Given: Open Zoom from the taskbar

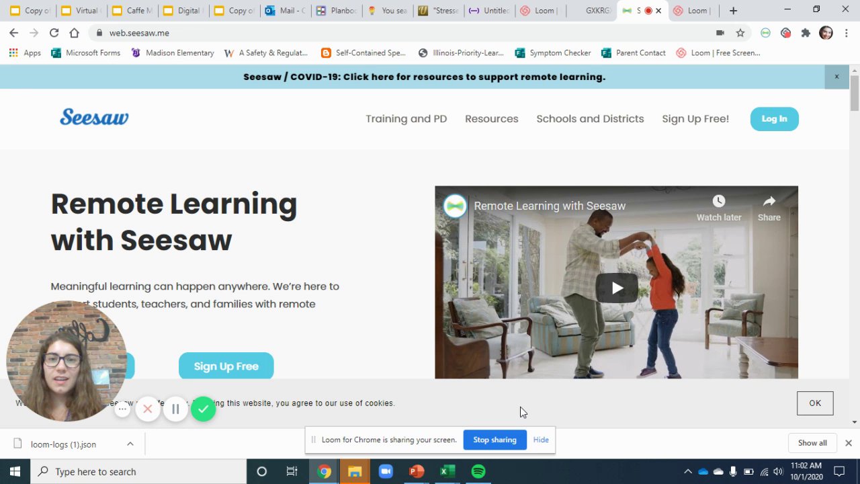Looking at the screenshot, I should tap(386, 471).
